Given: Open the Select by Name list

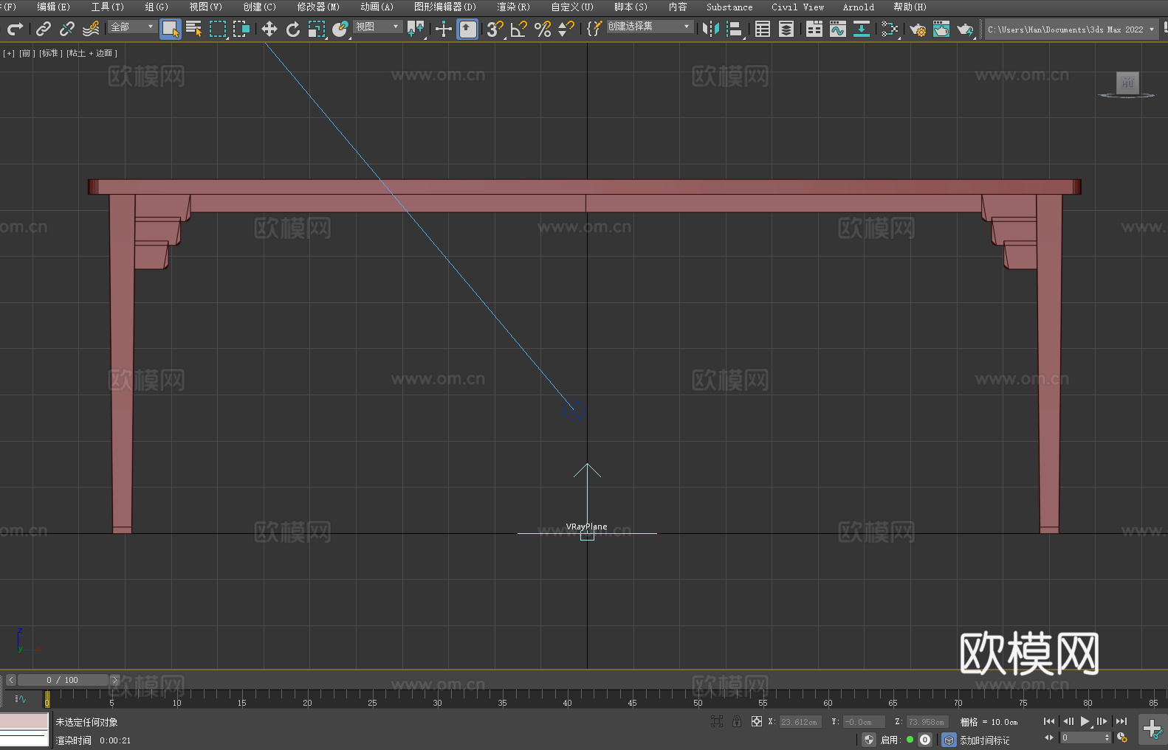Looking at the screenshot, I should pos(194,29).
